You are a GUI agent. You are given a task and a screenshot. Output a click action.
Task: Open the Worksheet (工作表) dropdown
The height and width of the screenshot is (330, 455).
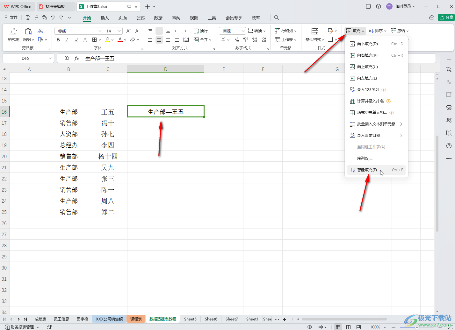(x=286, y=40)
